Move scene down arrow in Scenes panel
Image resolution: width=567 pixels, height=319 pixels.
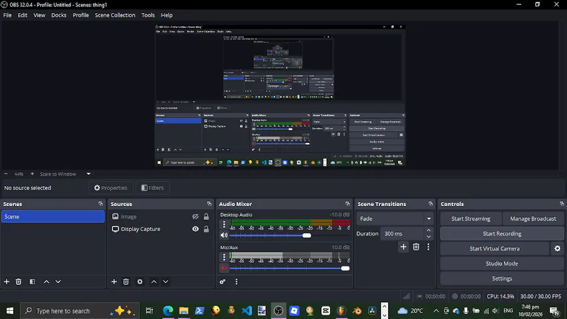click(58, 281)
